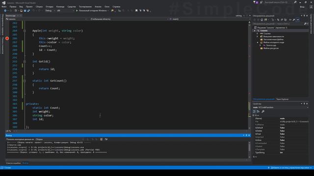Click the Navigate Backward toolbar arrow
The image size is (314, 176).
(x=5, y=11)
